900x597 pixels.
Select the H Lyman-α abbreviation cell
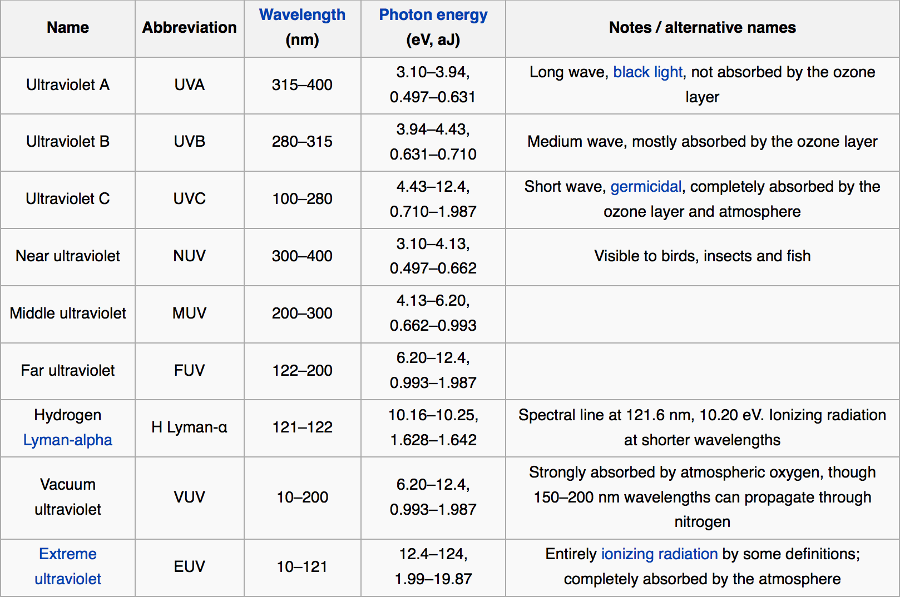click(190, 429)
